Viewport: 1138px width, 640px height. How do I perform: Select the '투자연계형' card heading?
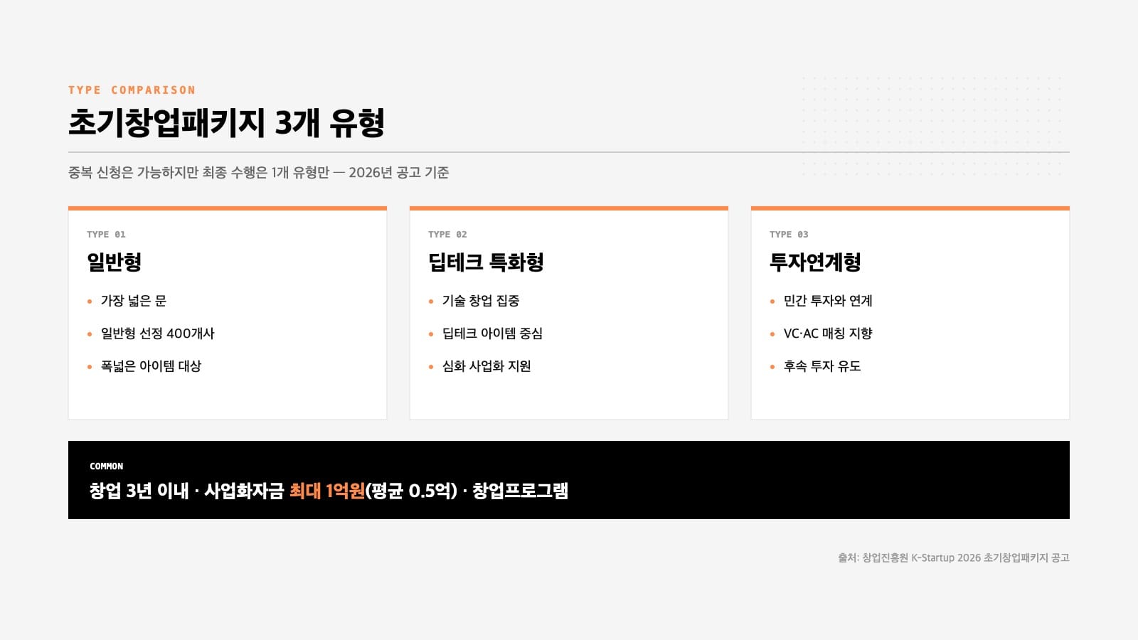815,262
